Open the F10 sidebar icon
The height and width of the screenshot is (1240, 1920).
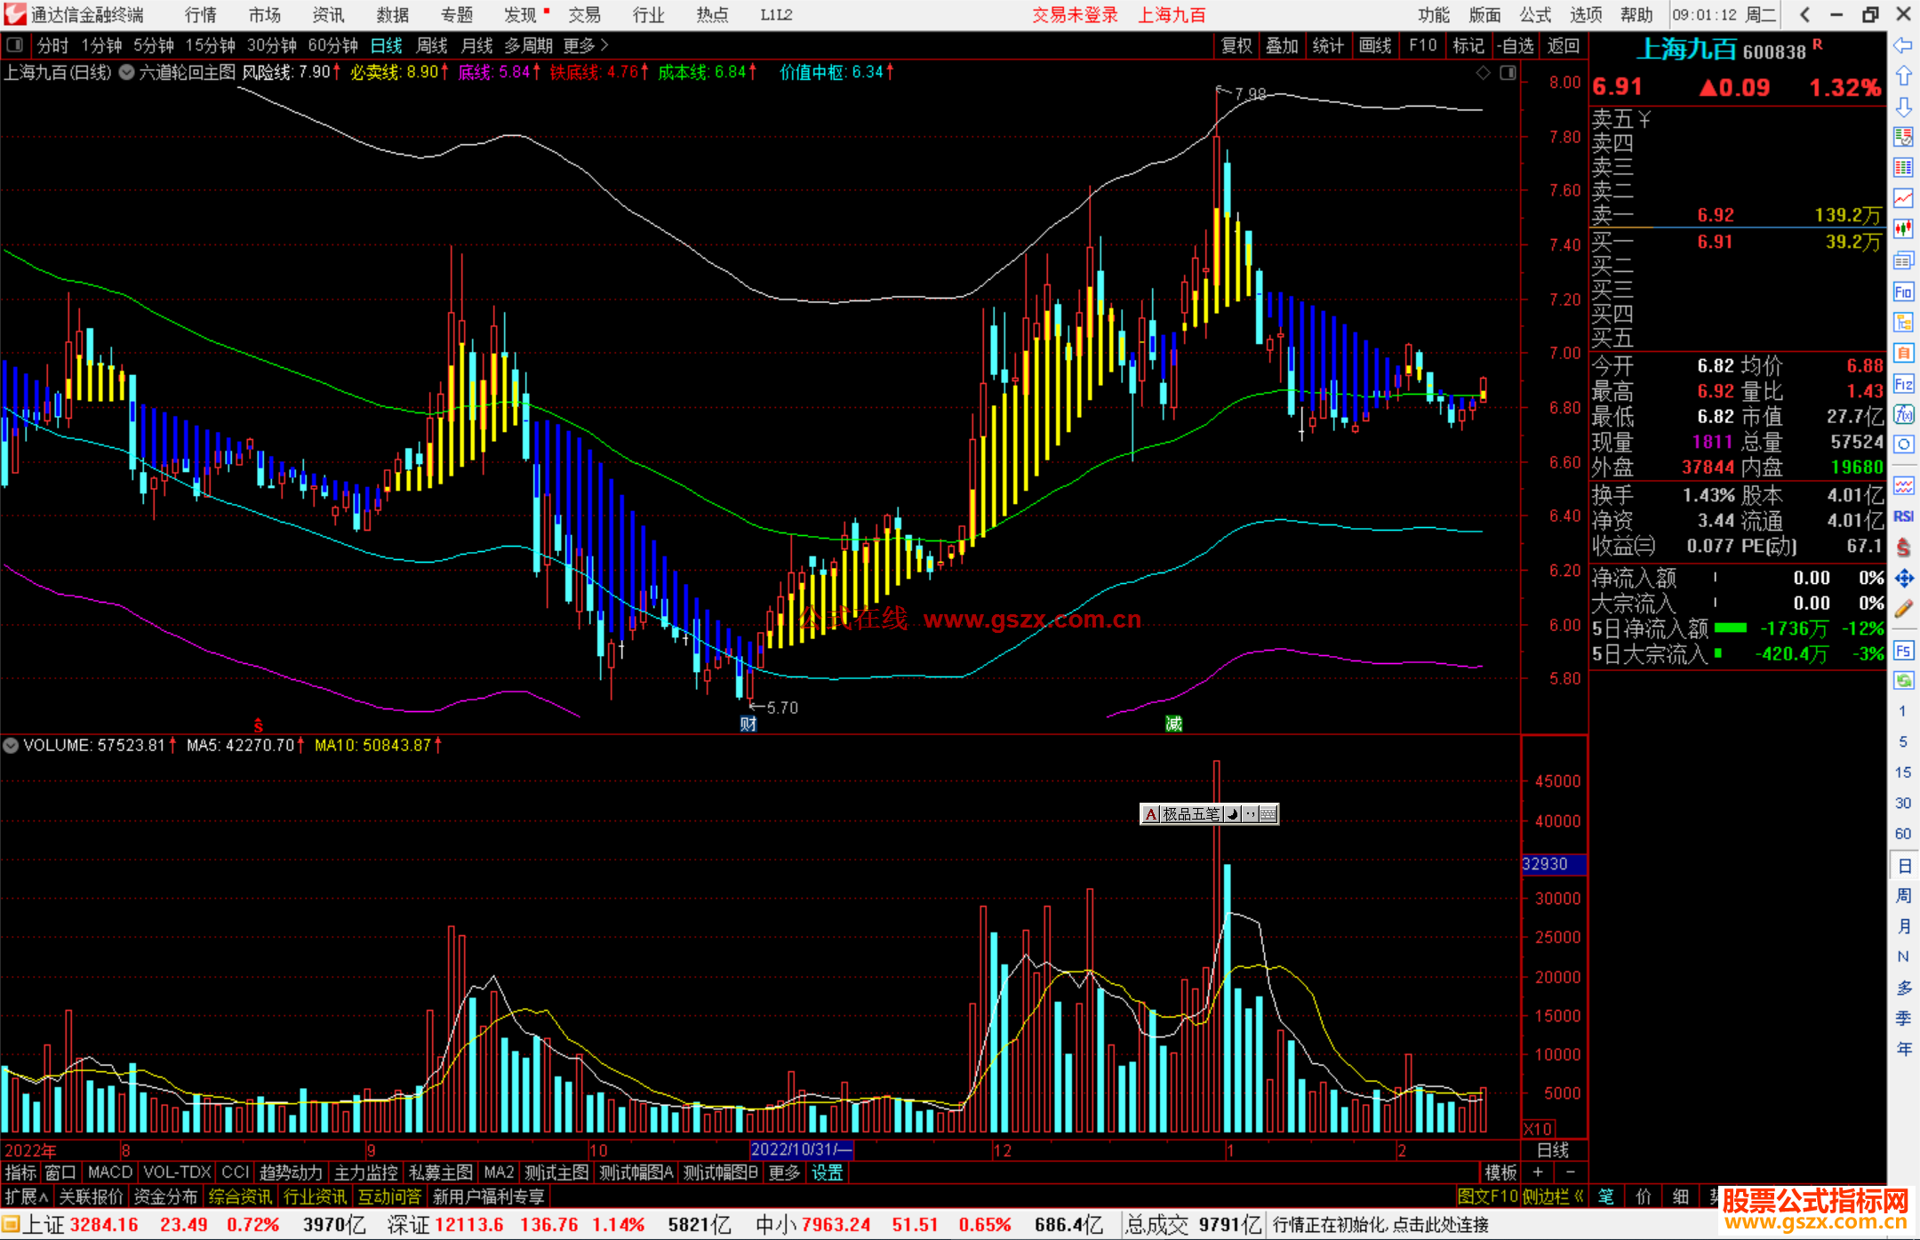click(x=1903, y=292)
